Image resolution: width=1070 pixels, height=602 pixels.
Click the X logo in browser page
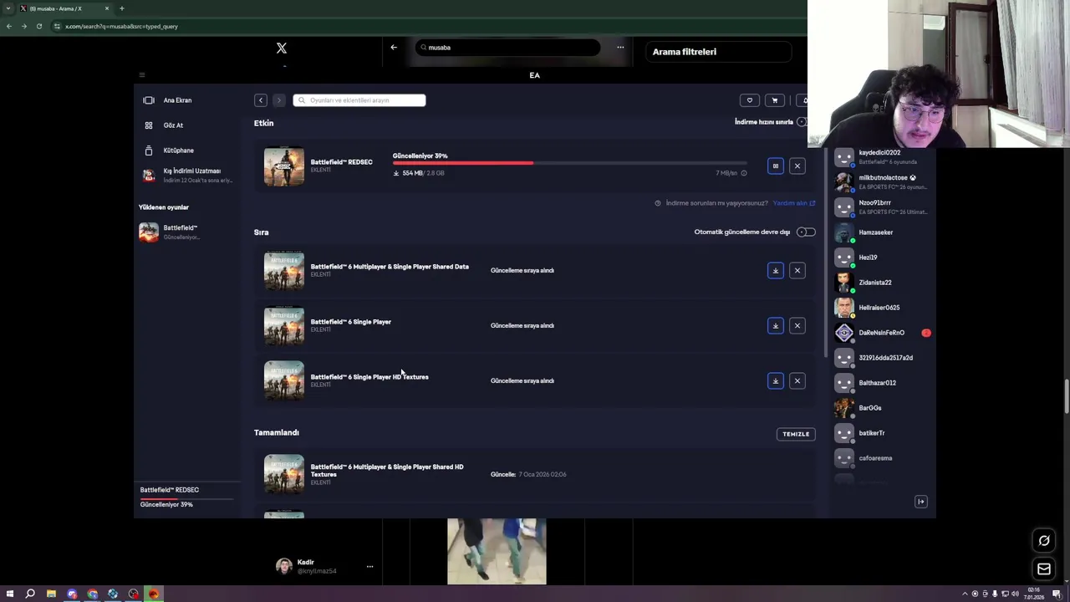click(x=282, y=48)
